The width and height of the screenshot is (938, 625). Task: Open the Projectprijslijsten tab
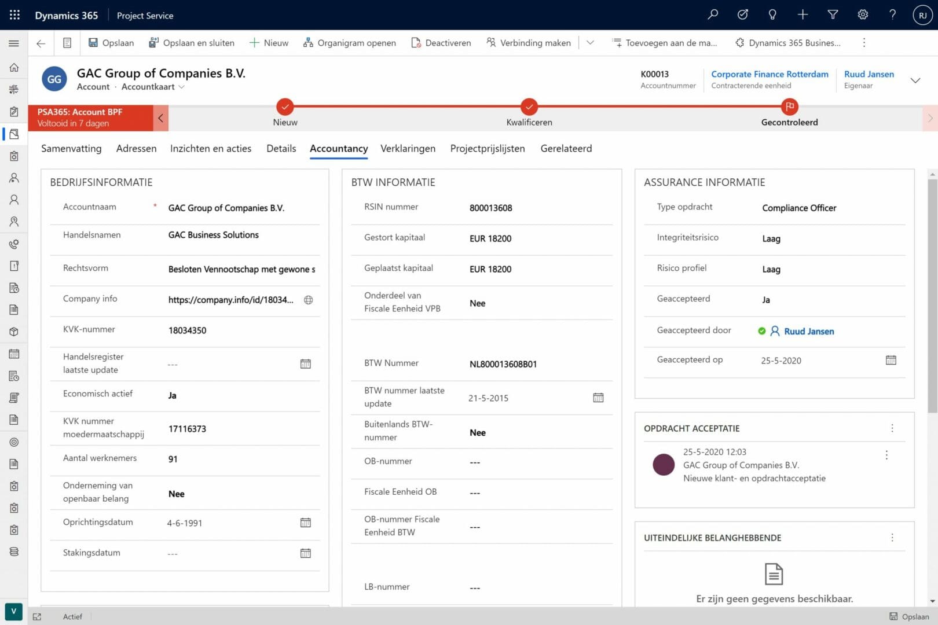[x=488, y=149]
